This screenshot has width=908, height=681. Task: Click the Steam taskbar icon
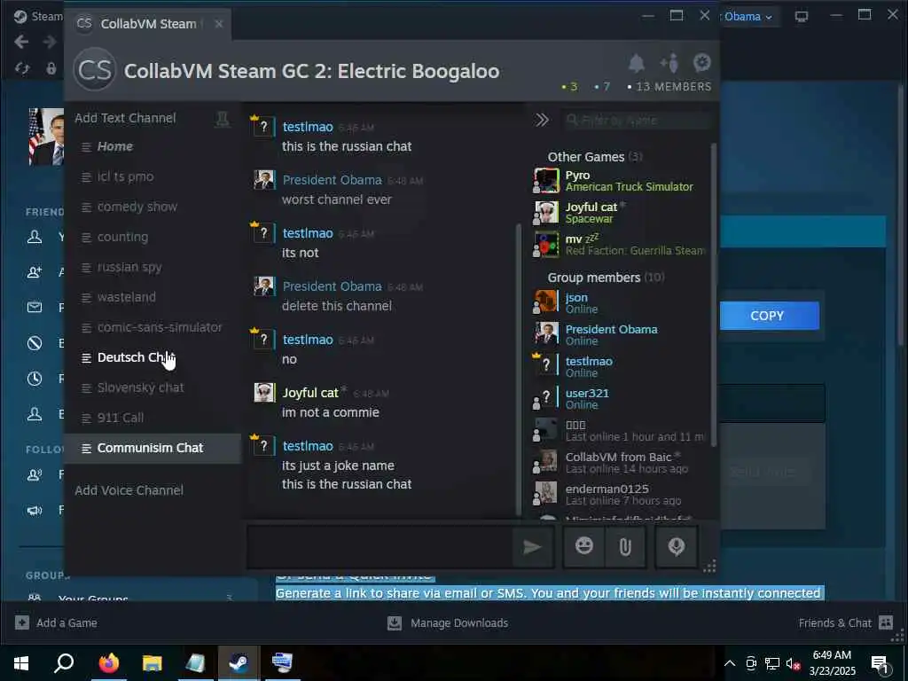[x=239, y=662]
